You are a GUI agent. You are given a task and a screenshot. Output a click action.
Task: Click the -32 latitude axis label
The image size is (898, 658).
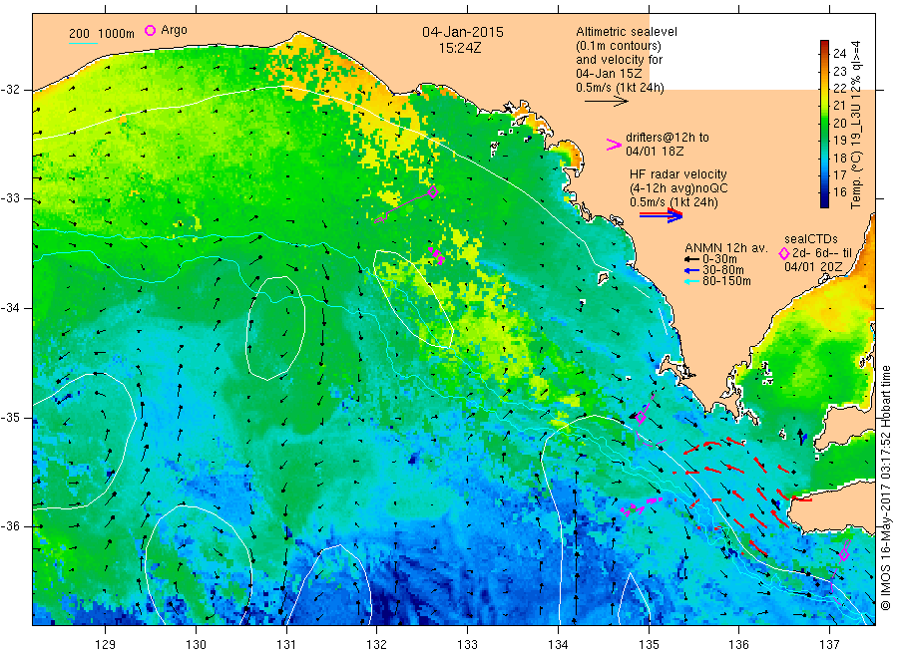(x=10, y=90)
